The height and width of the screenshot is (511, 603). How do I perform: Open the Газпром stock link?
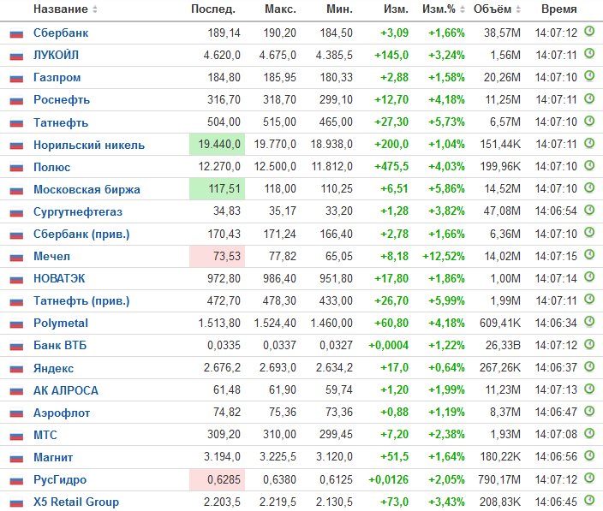click(57, 78)
